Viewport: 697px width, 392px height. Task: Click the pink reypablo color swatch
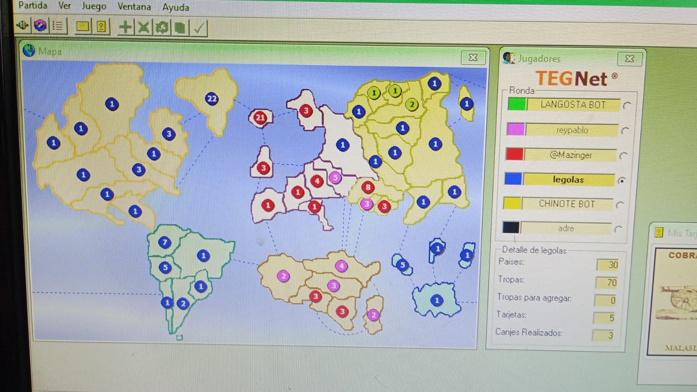[516, 129]
